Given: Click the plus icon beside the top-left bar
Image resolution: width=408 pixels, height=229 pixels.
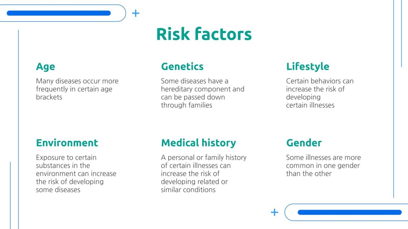Looking at the screenshot, I should [x=135, y=13].
